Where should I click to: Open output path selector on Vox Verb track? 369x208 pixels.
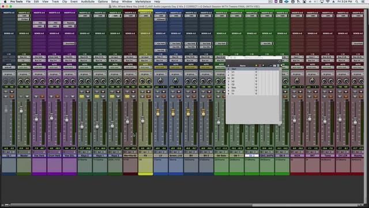click(39, 61)
